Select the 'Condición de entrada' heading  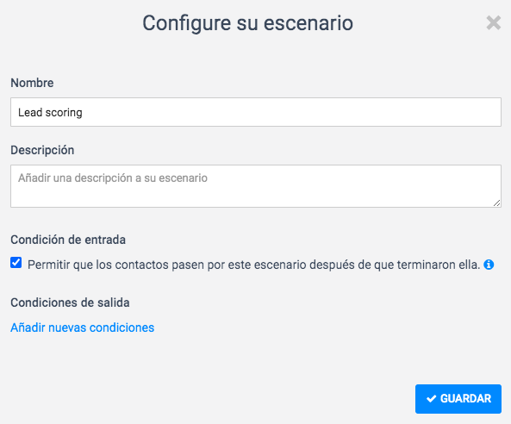coord(68,240)
